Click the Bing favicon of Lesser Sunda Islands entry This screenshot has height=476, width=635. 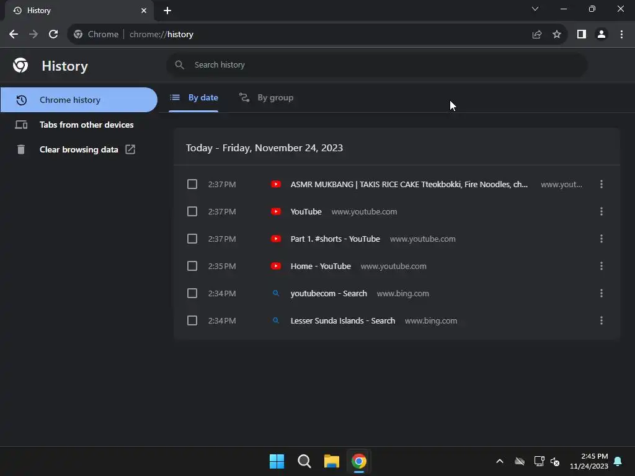tap(276, 320)
